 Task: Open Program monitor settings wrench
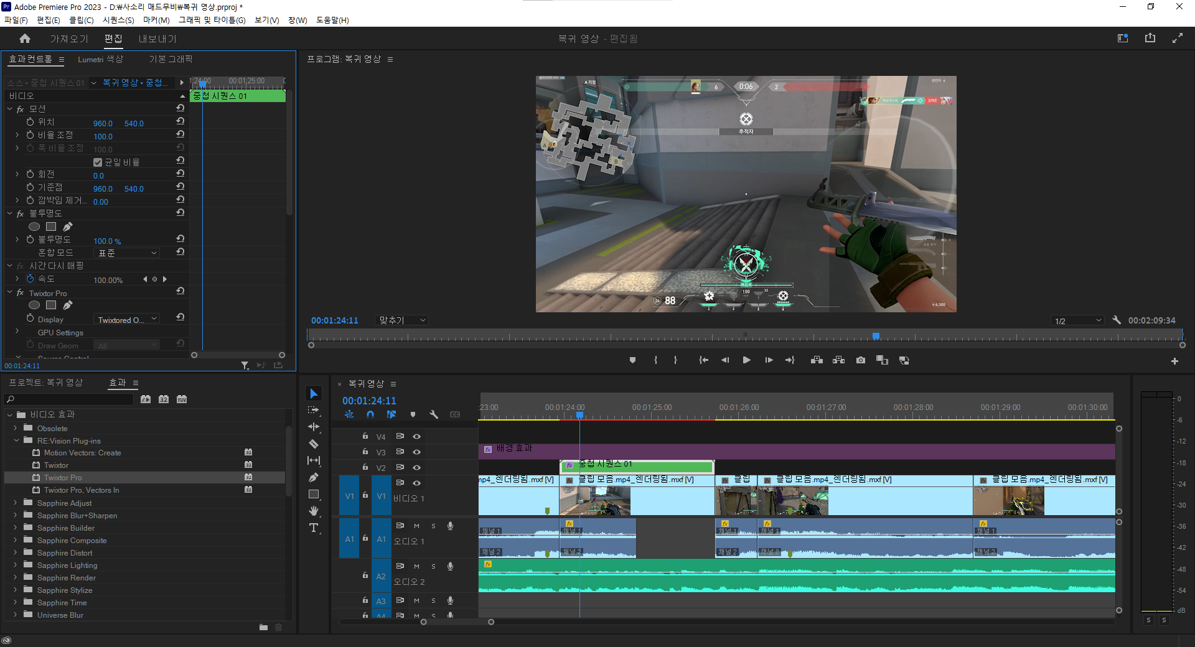point(1117,320)
